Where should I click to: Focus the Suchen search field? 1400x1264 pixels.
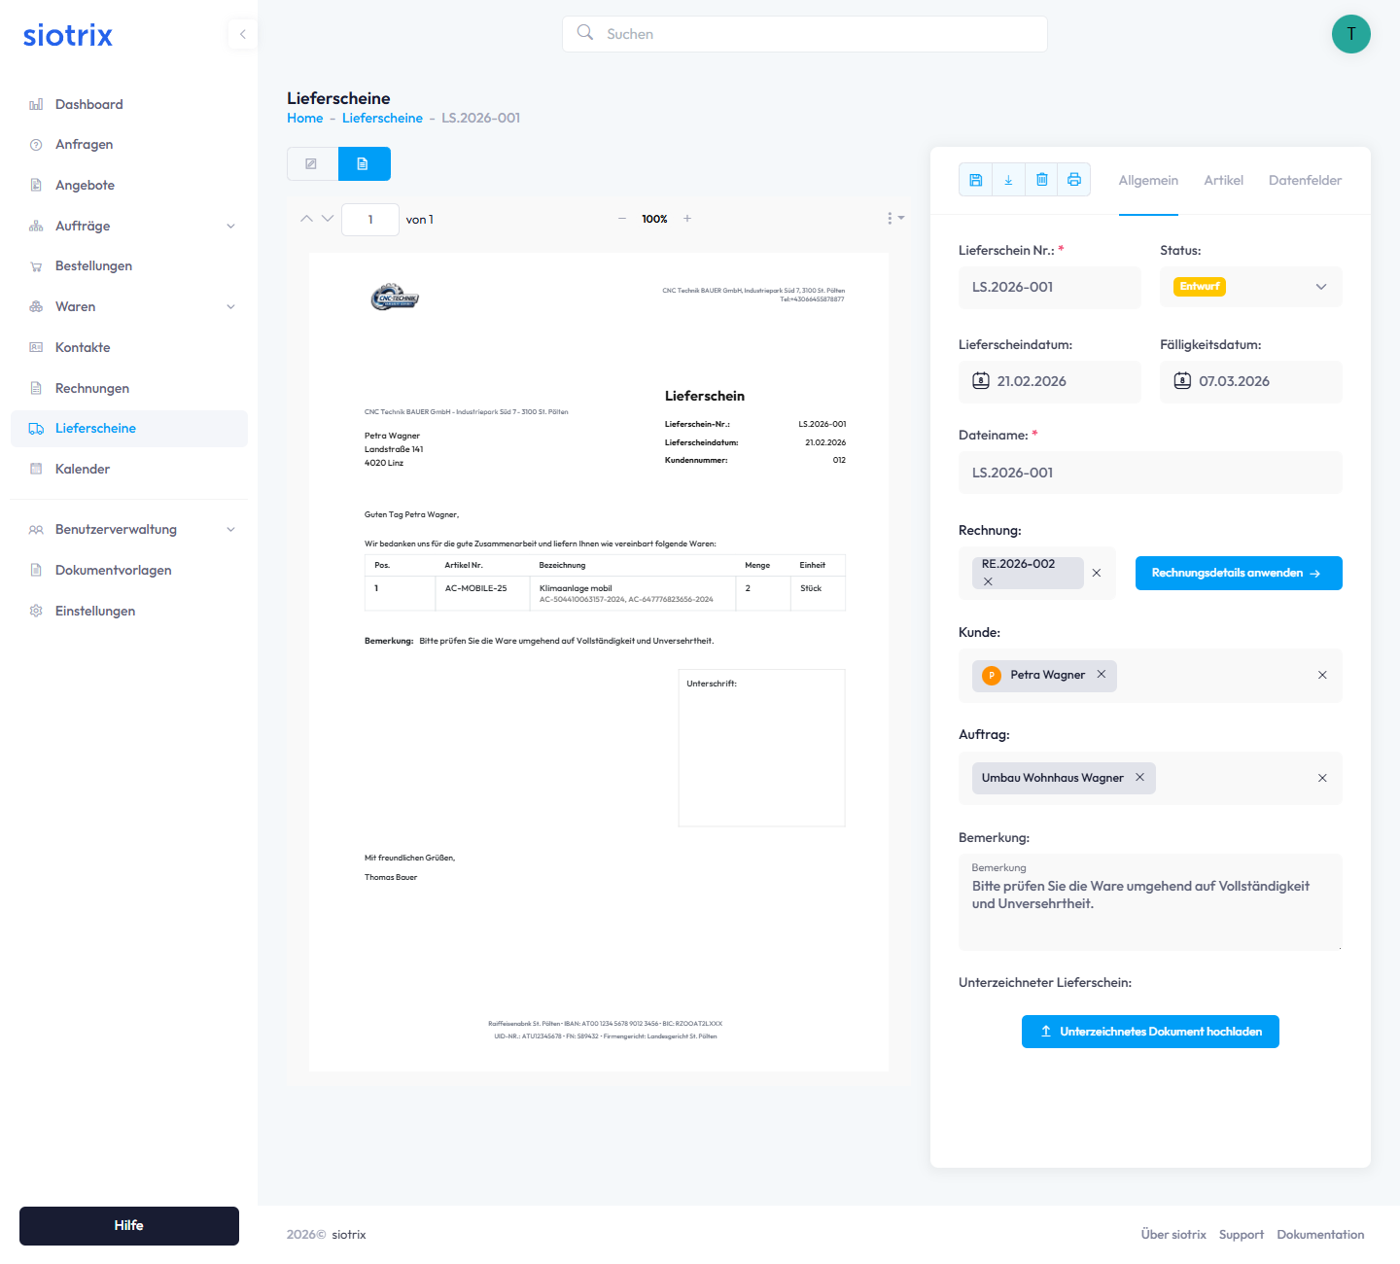[x=805, y=34]
